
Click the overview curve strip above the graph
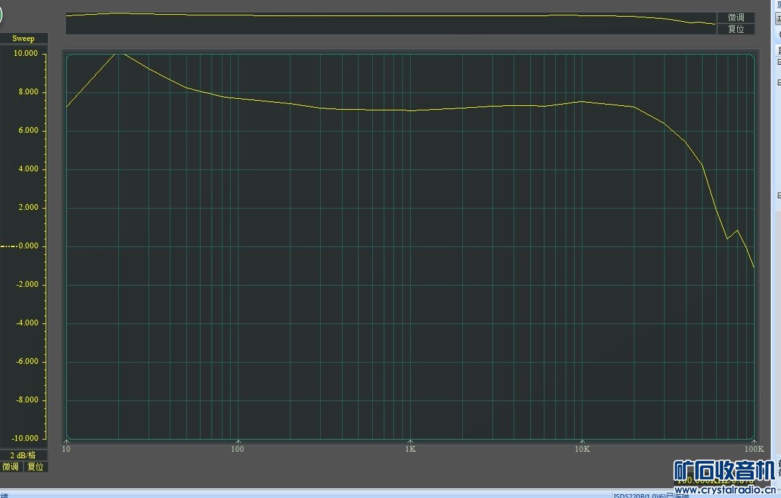click(391, 23)
